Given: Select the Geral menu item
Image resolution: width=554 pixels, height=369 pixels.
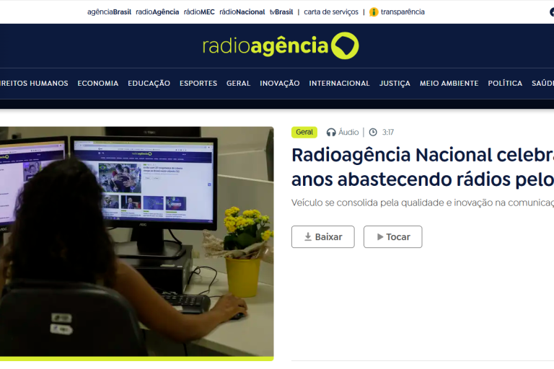Looking at the screenshot, I should tap(239, 84).
